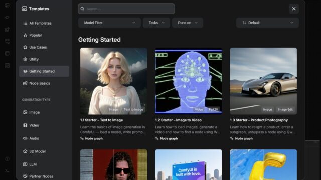Select the Getting Started category
Image resolution: width=321 pixels, height=180 pixels.
[x=44, y=71]
